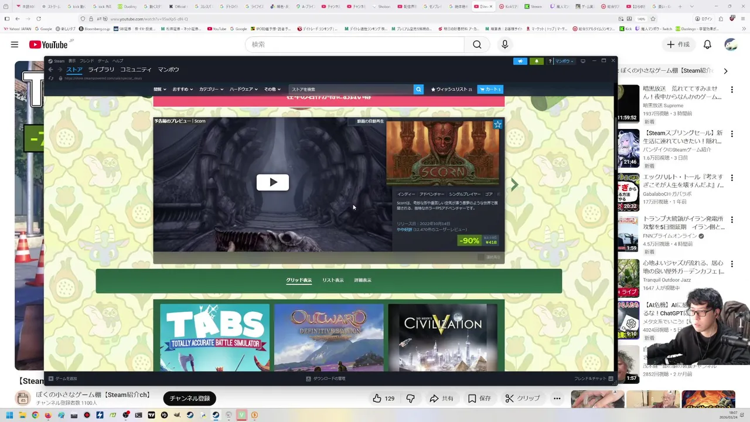This screenshot has height=422, width=750.
Task: Open the マンボウ profile tab in Steam
Action: [x=168, y=70]
